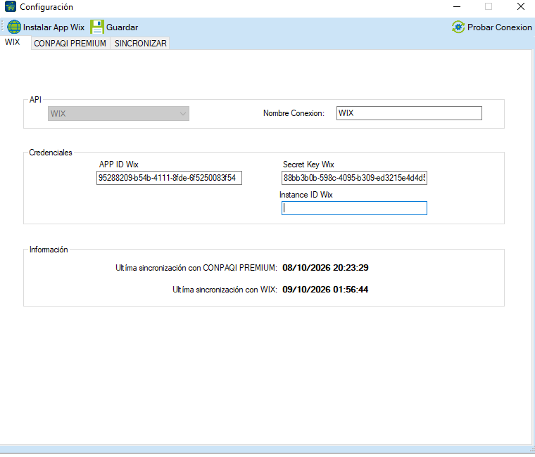Open the CONPAQI PREMIUM tab
This screenshot has width=535, height=457.
pyautogui.click(x=70, y=44)
